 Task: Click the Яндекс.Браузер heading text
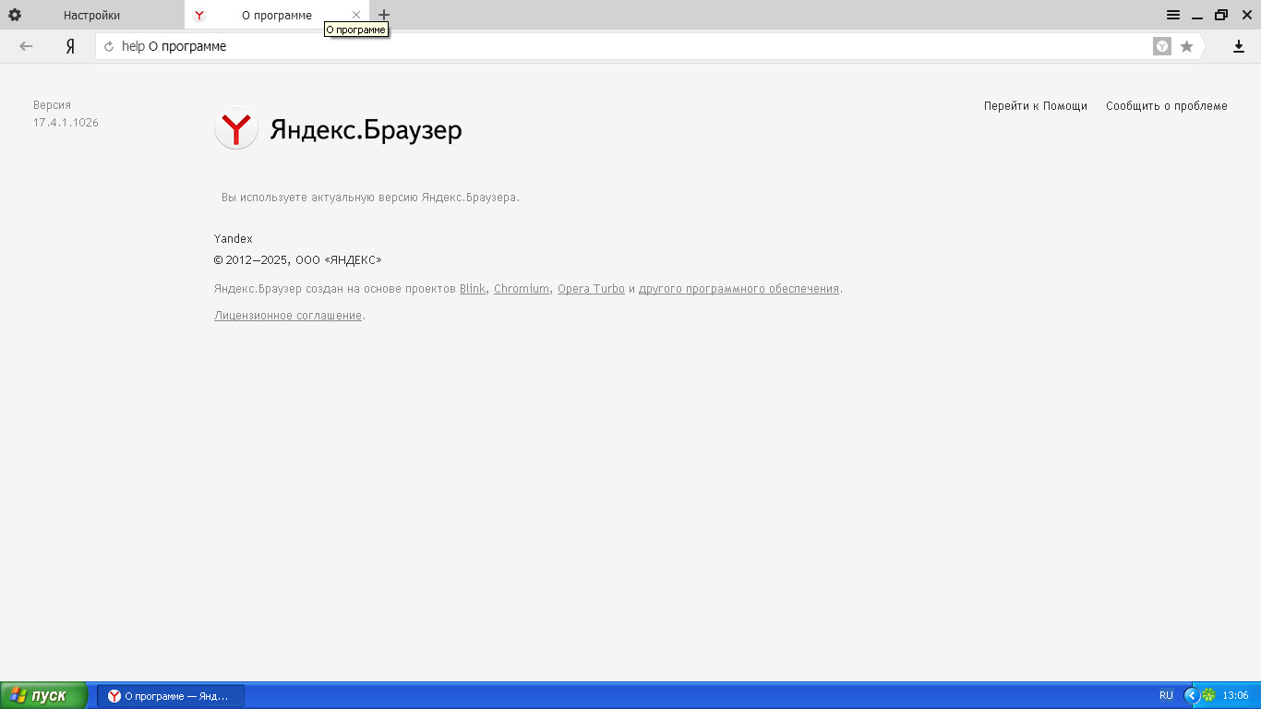tap(366, 130)
